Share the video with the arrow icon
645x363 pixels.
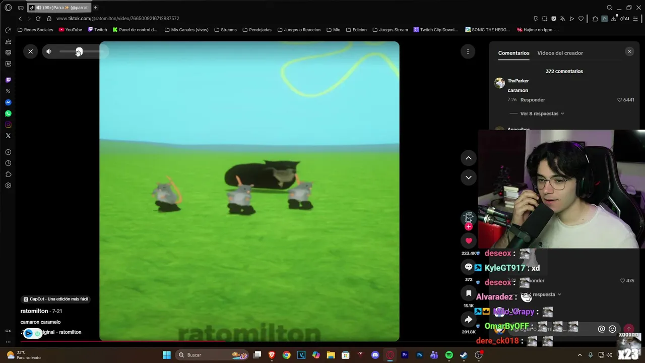click(x=469, y=319)
